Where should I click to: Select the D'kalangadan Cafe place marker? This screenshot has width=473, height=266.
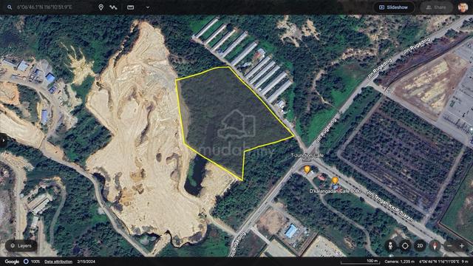click(335, 181)
